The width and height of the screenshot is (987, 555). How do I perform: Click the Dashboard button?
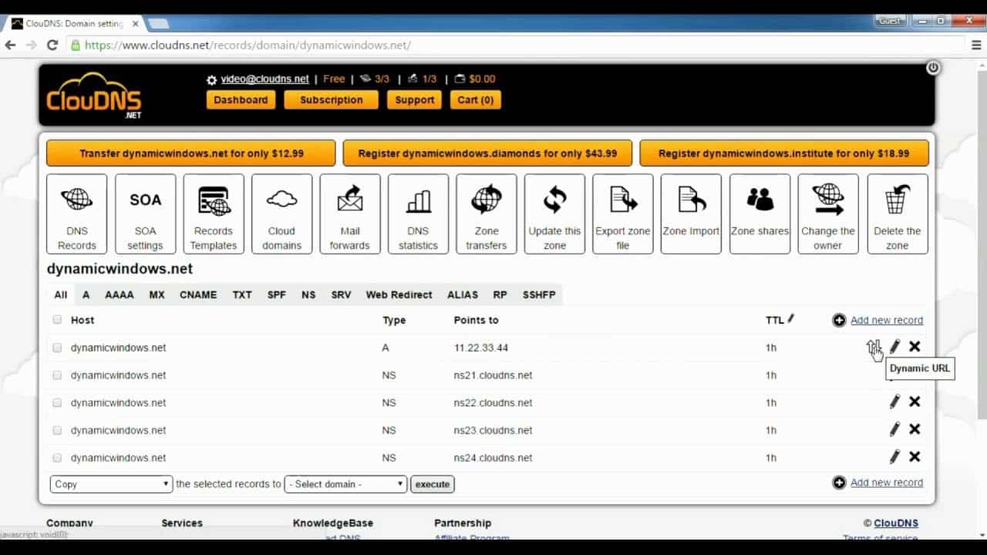pos(241,100)
